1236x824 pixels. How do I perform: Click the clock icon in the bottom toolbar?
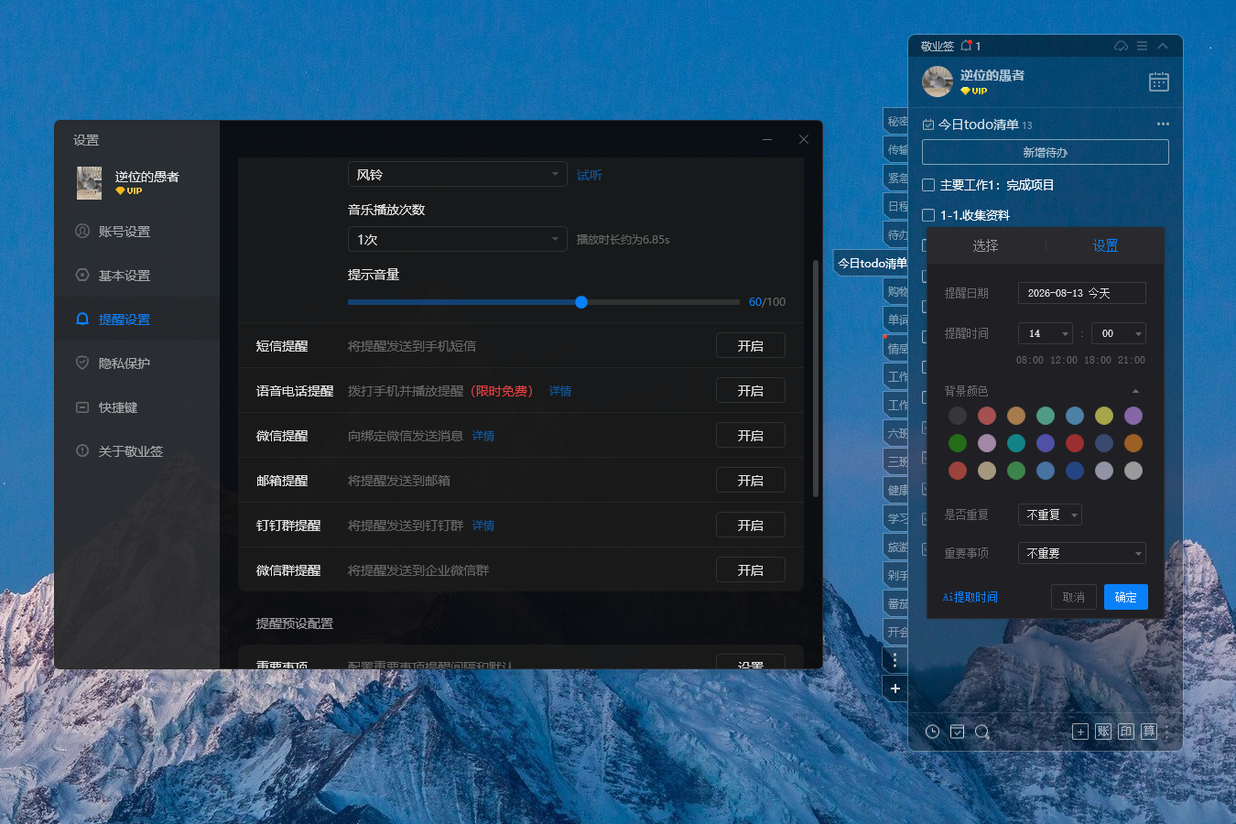932,732
